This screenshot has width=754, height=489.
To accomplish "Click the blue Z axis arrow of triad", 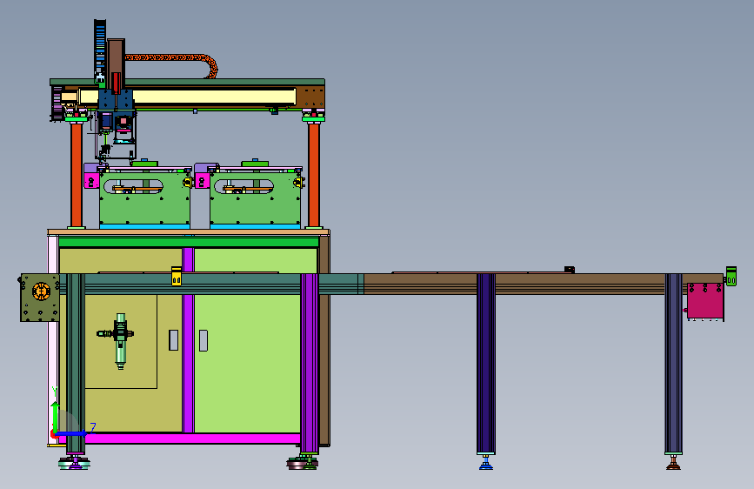I will (72, 433).
